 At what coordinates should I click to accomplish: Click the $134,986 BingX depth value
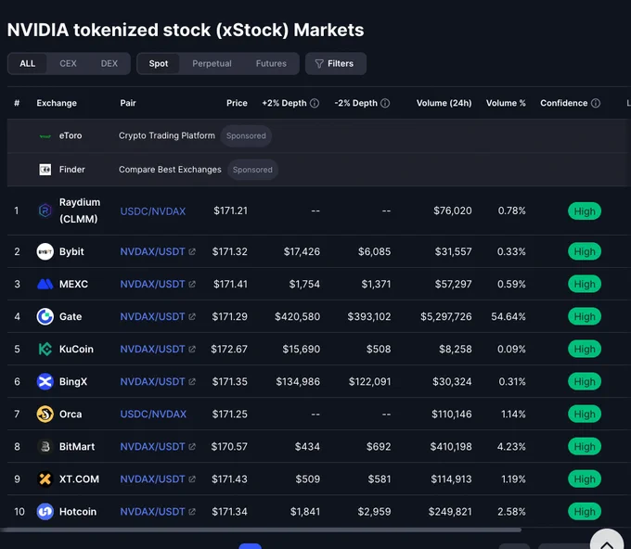(x=298, y=382)
